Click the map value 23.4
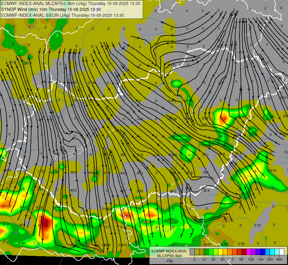The height and width of the screenshot is (265, 288). click(8, 170)
